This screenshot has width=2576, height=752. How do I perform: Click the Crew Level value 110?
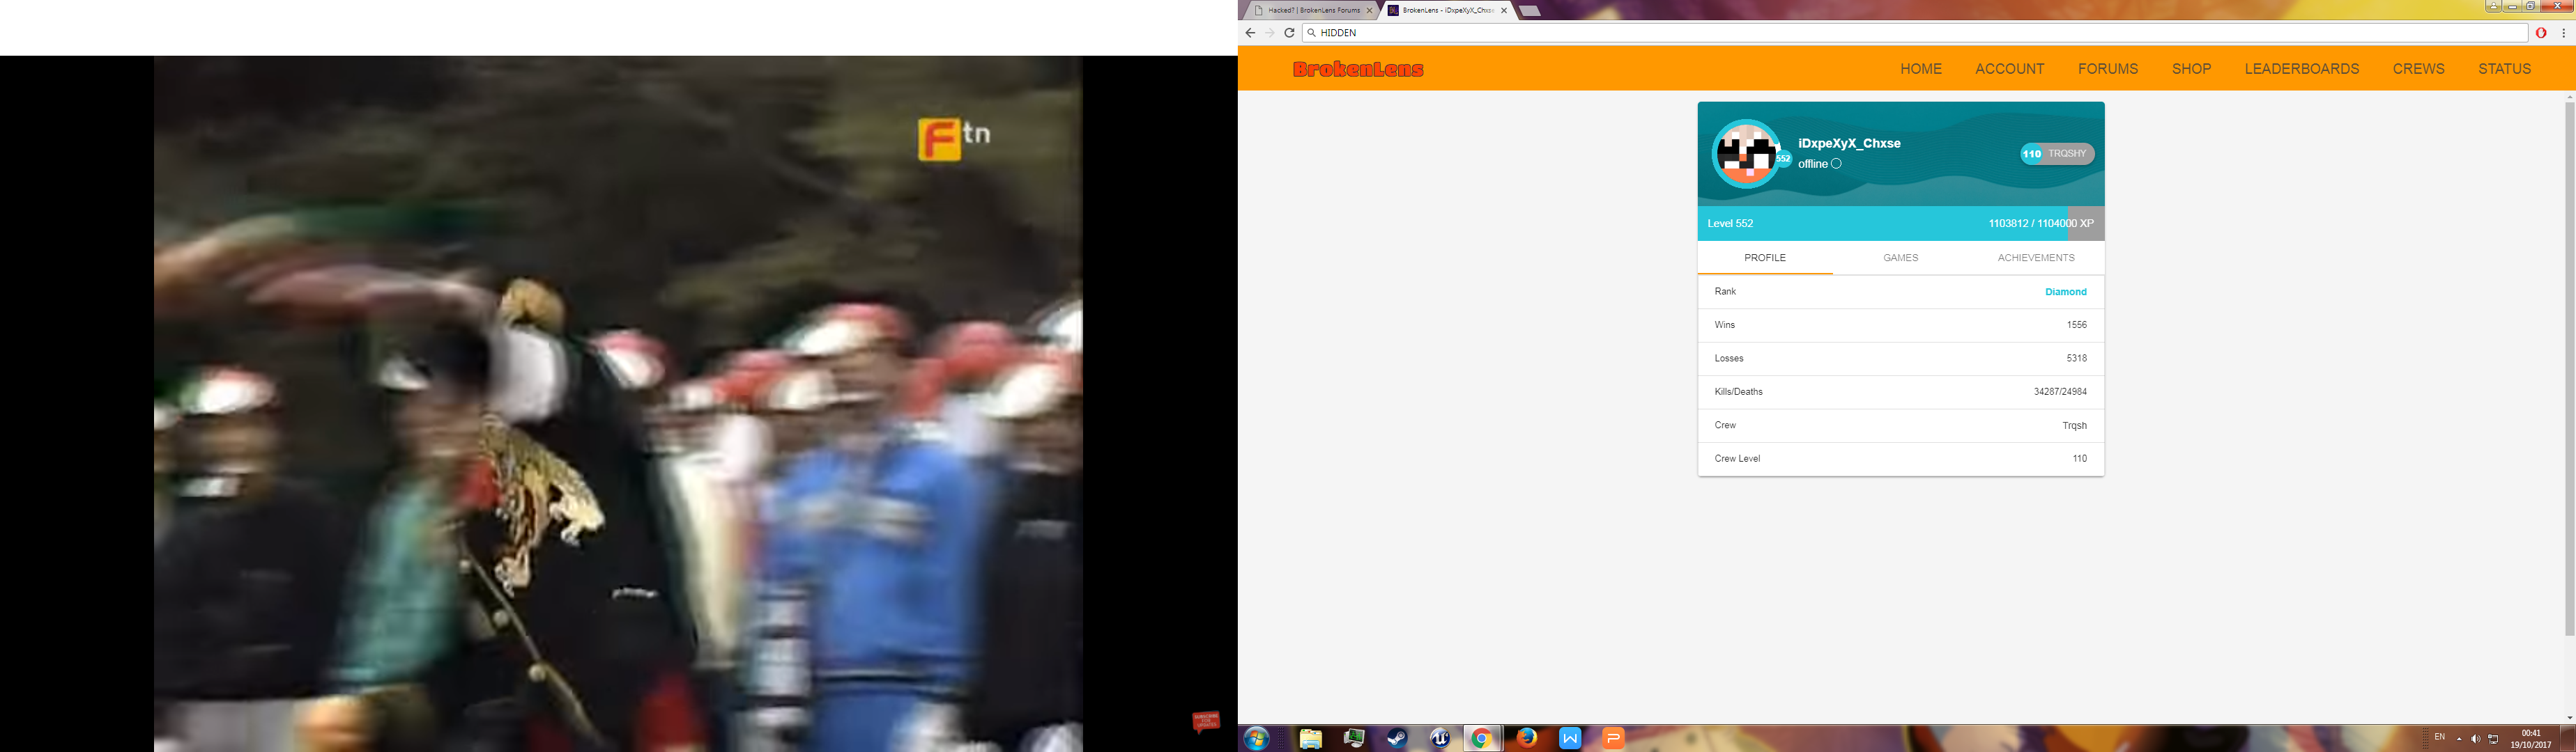pos(2080,458)
